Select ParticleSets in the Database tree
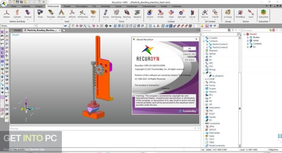Screen dimensions: 282x153 [214, 133]
